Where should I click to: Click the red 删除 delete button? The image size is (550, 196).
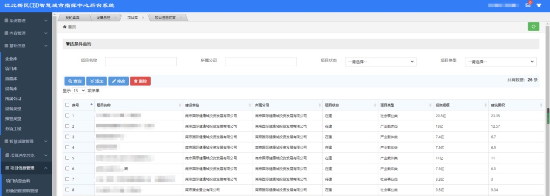[x=141, y=81]
